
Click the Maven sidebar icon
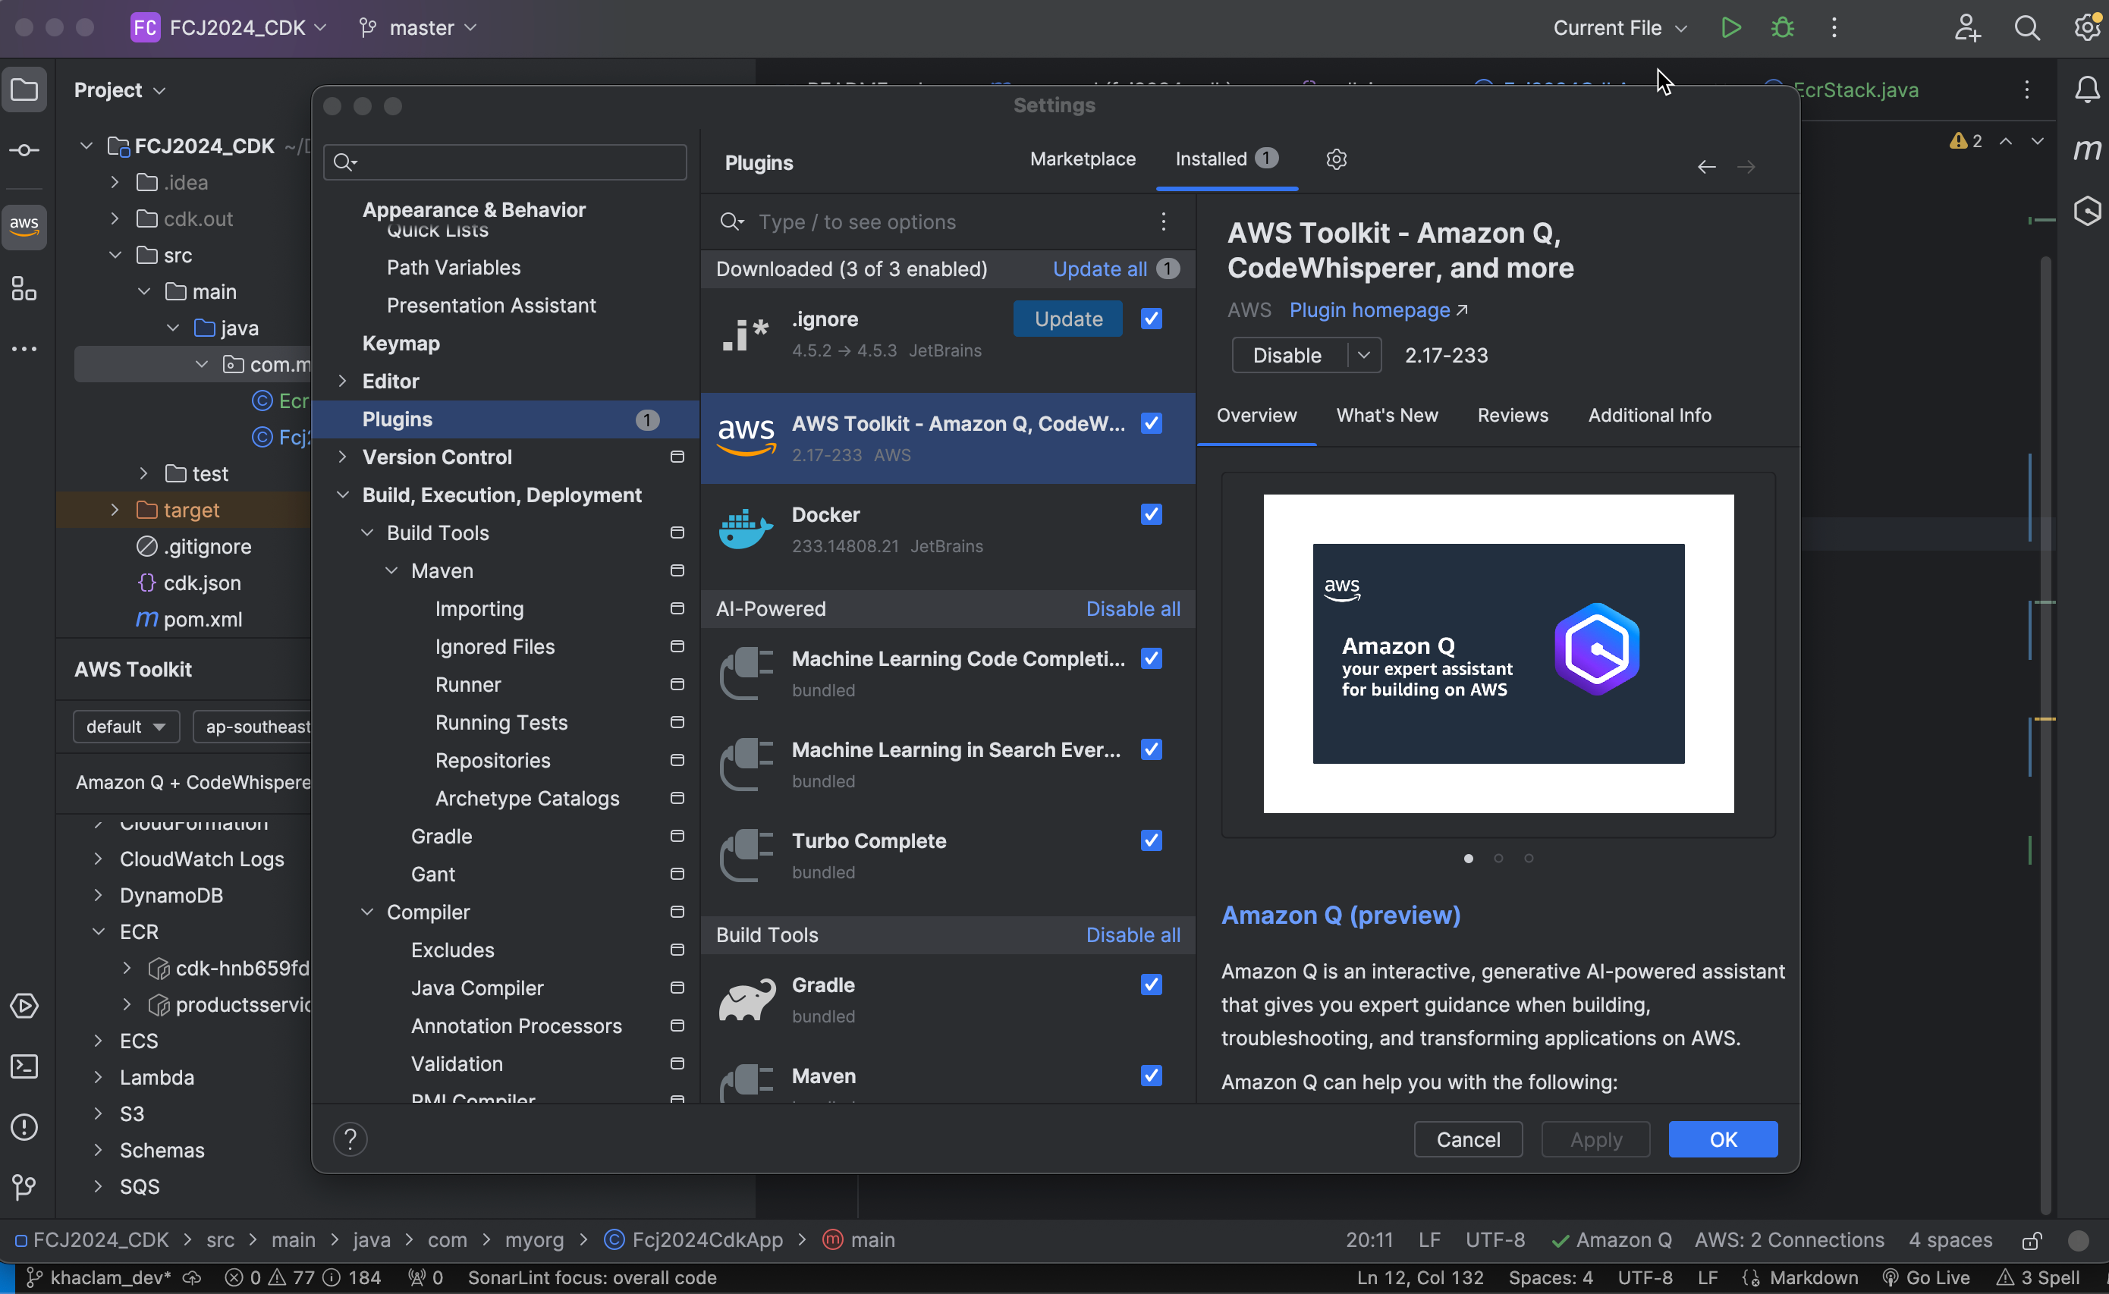pyautogui.click(x=2087, y=149)
